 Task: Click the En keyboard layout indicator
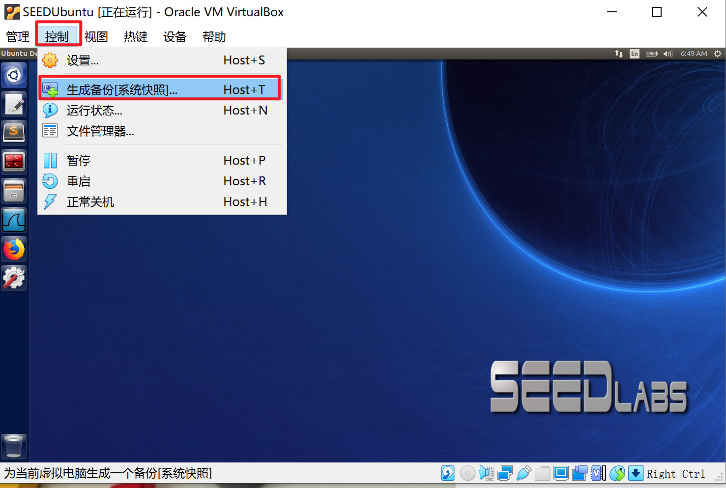click(x=635, y=54)
